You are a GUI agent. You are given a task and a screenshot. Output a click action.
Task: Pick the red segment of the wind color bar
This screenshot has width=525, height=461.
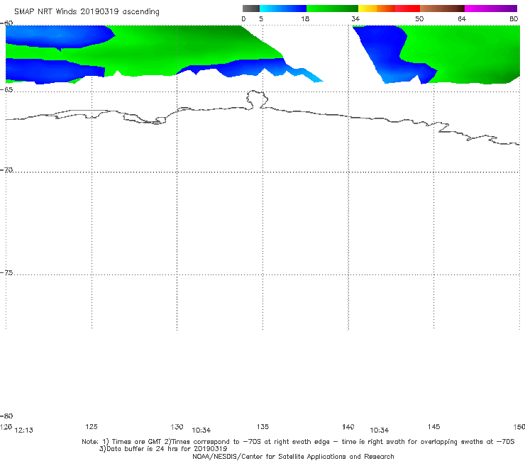(407, 9)
